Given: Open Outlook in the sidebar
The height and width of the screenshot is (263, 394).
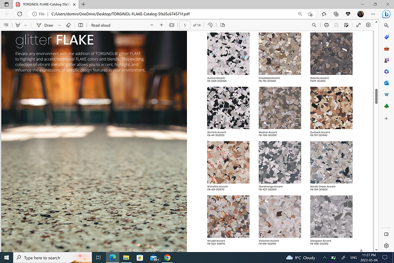Looking at the screenshot, I should [x=387, y=83].
